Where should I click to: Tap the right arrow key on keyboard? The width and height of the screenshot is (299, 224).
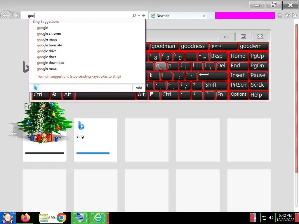pos(209,95)
